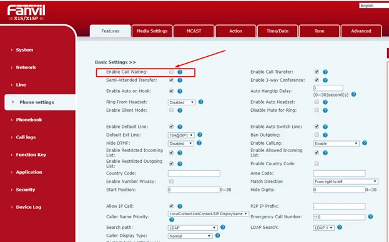Open Call logs in sidebar
This screenshot has width=389, height=242.
[26, 137]
